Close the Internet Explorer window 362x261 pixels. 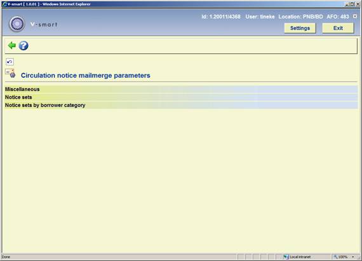[x=358, y=4]
